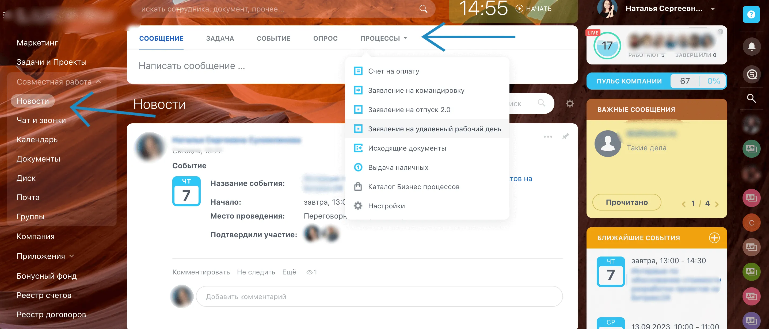Click the magnifier icon in right sidebar

point(751,98)
